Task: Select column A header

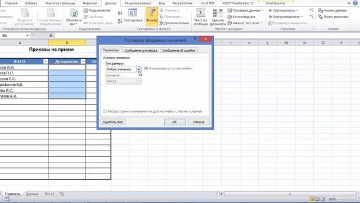Action: (20, 43)
